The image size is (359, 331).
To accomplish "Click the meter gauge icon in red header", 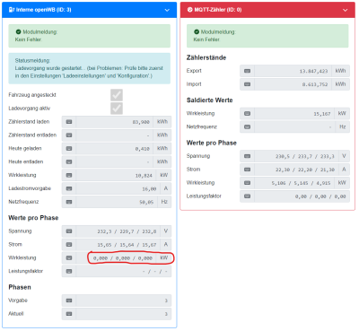I will (189, 10).
